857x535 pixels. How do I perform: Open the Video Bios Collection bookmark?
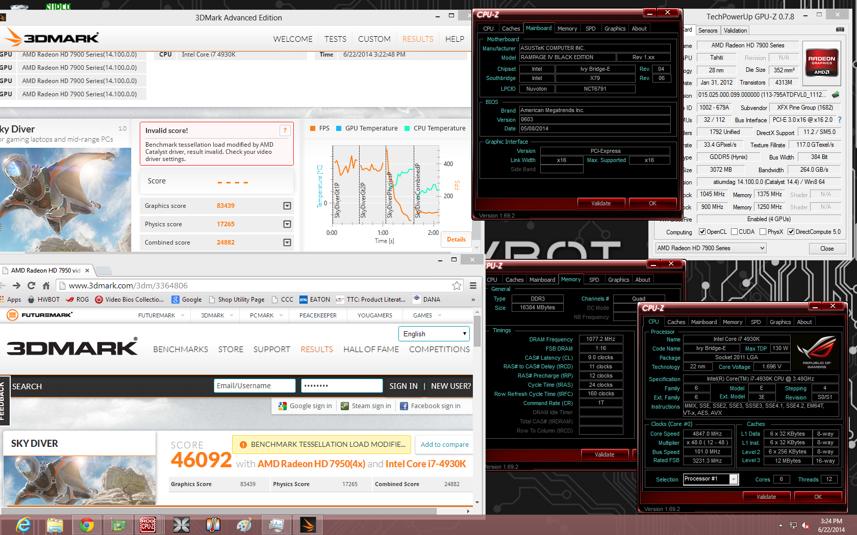pos(130,300)
